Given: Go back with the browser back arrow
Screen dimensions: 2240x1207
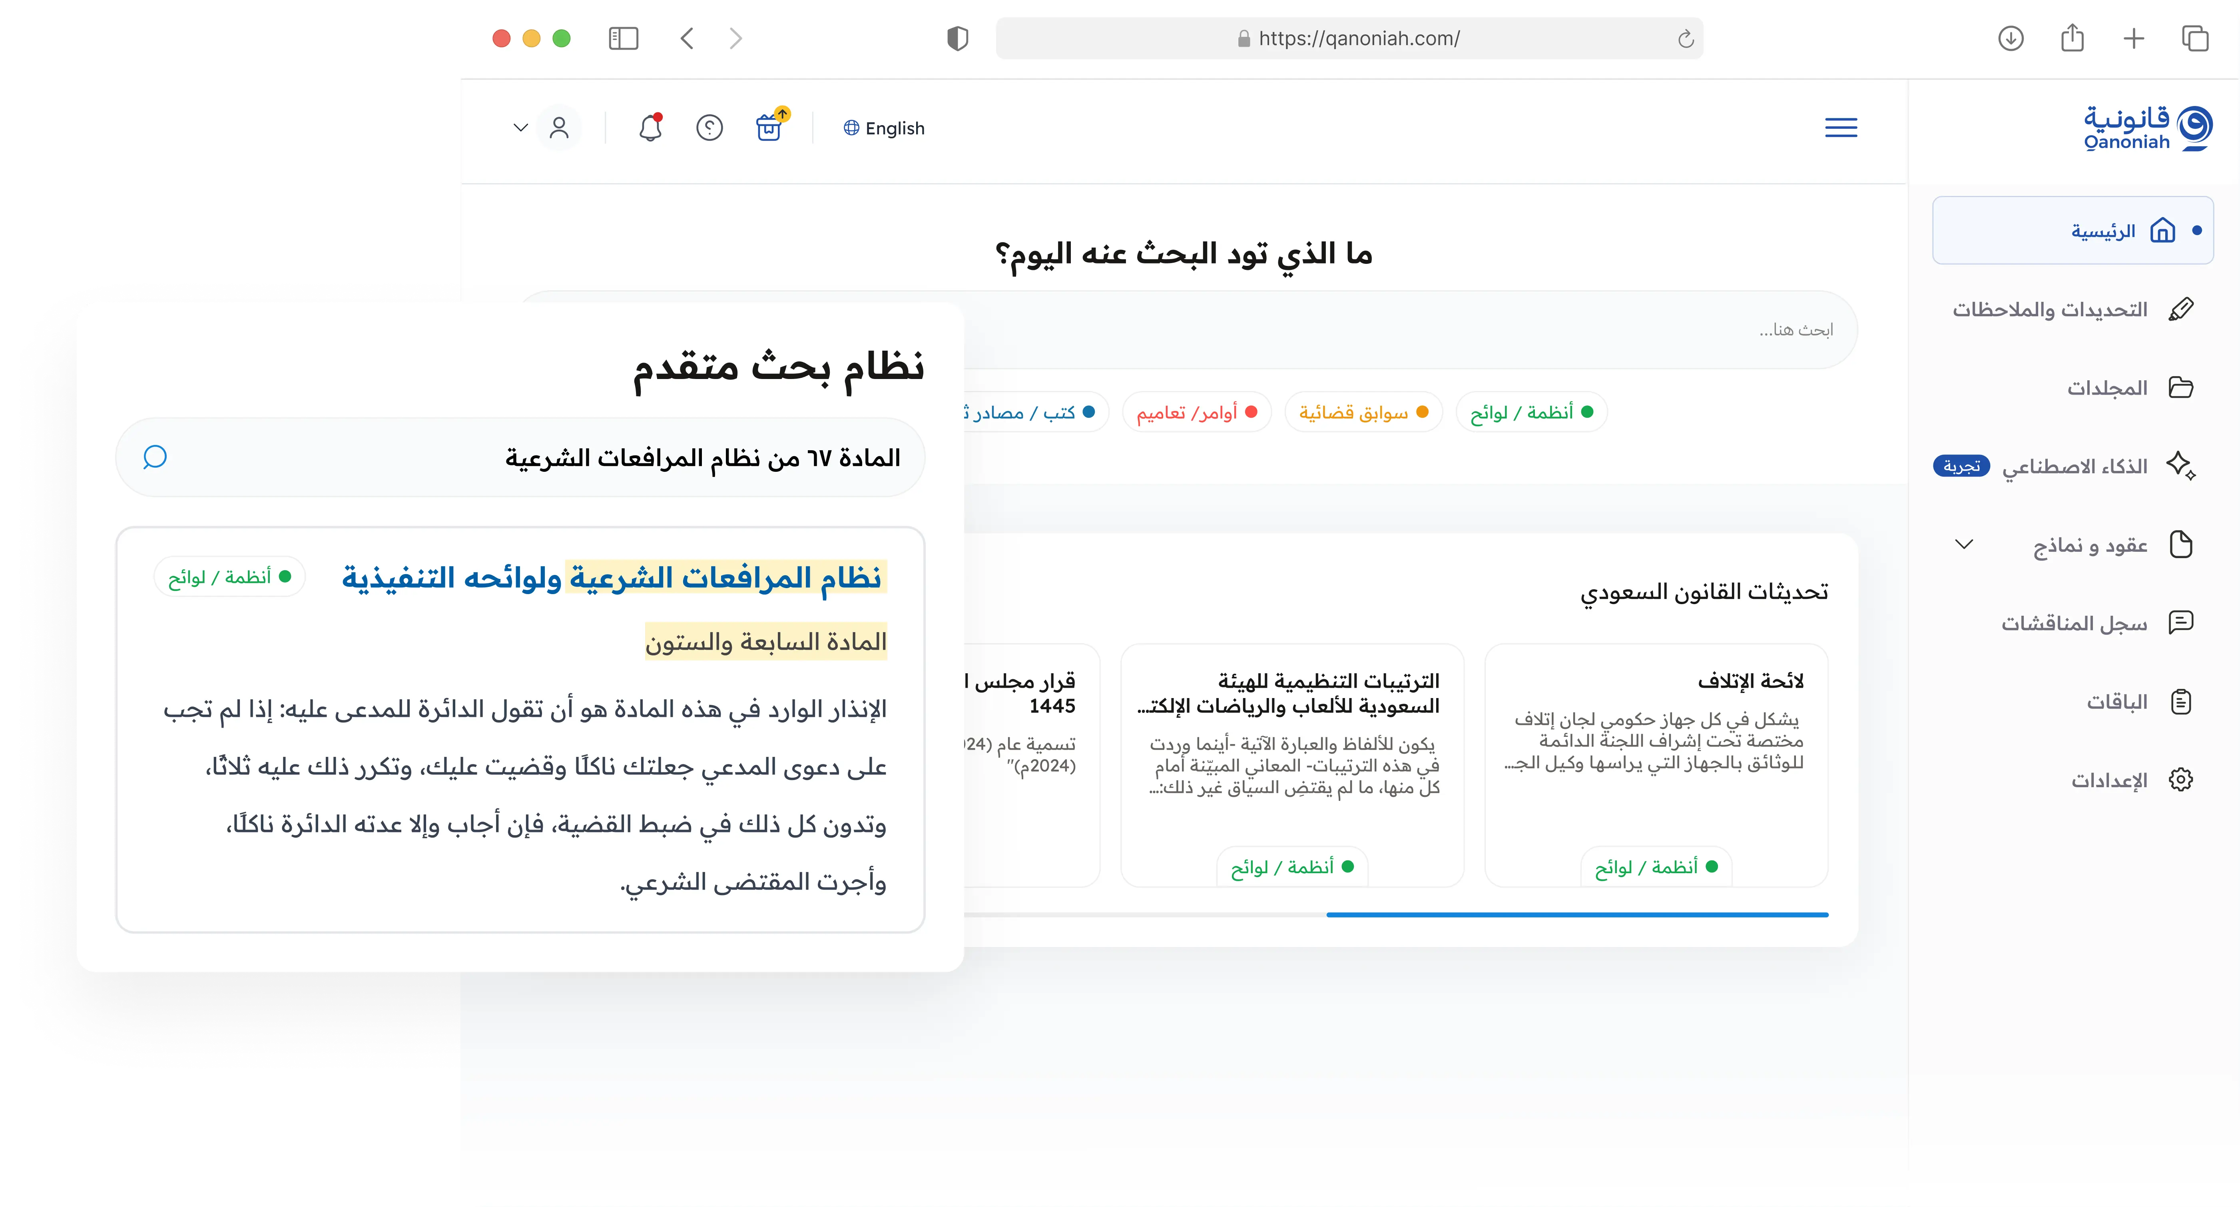Looking at the screenshot, I should 687,38.
